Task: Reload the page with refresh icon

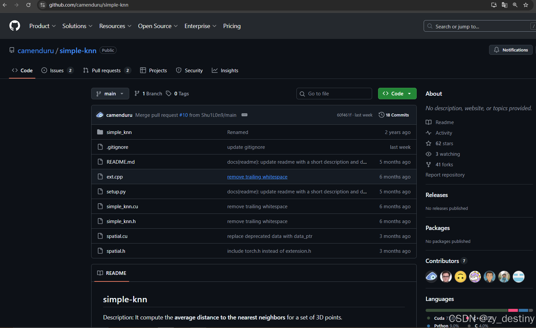Action: click(x=28, y=5)
